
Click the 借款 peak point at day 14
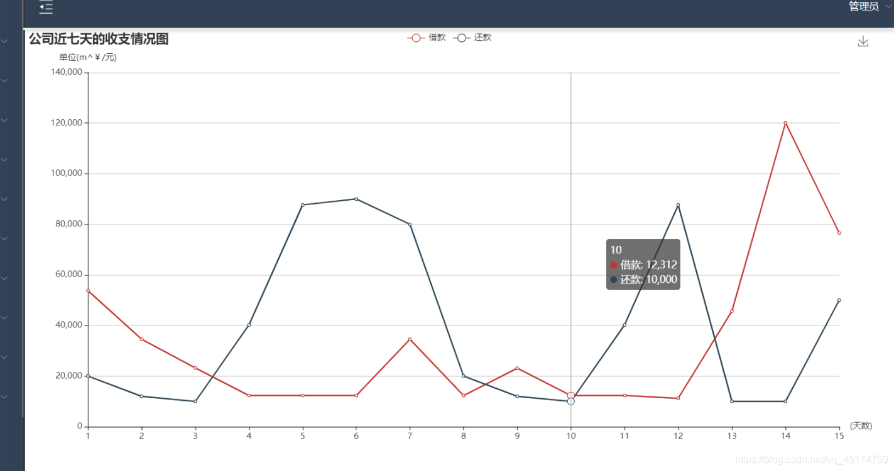coord(785,123)
